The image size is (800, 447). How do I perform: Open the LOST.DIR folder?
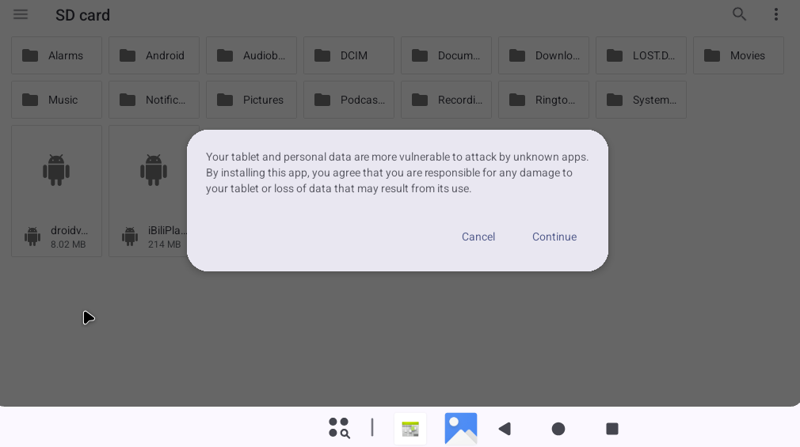point(642,55)
